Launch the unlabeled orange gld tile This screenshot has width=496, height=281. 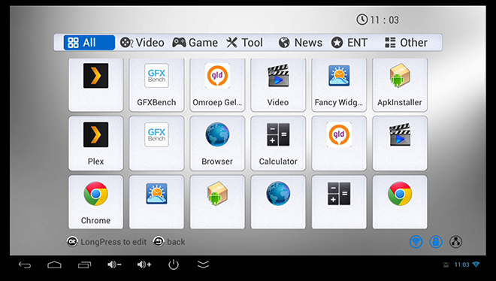coord(339,144)
